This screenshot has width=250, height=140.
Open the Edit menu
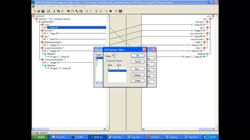point(43,7)
